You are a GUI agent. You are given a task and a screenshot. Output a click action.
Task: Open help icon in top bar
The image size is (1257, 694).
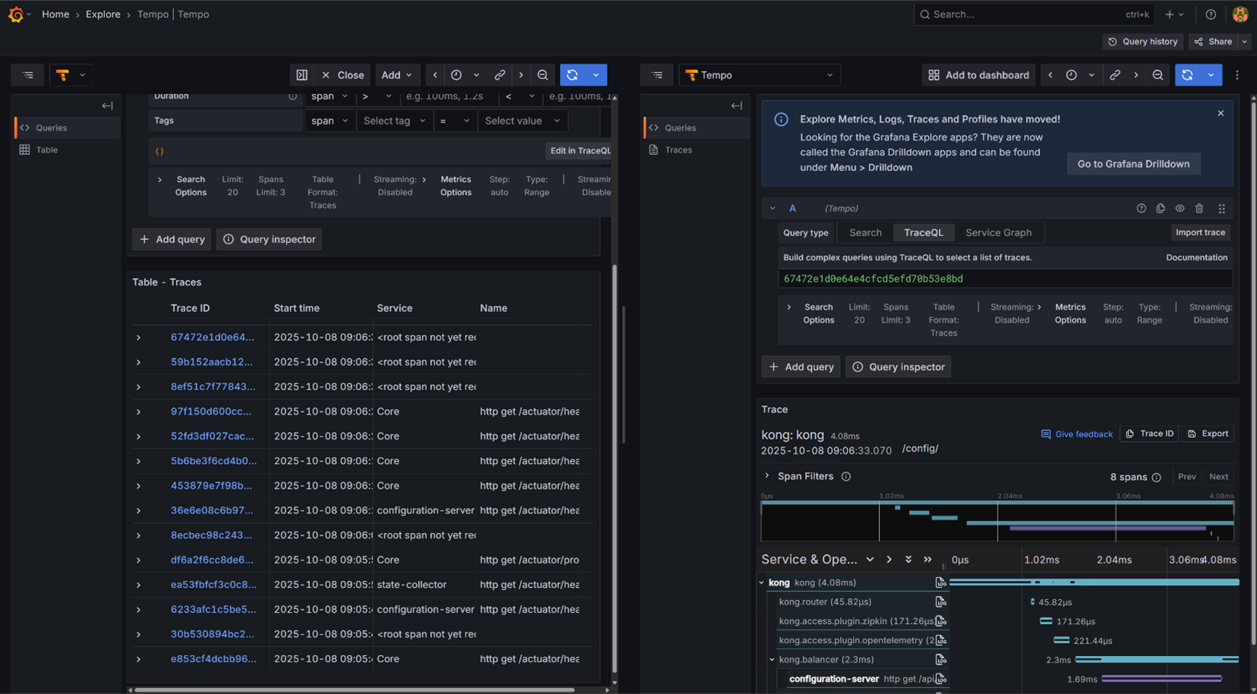(1211, 14)
